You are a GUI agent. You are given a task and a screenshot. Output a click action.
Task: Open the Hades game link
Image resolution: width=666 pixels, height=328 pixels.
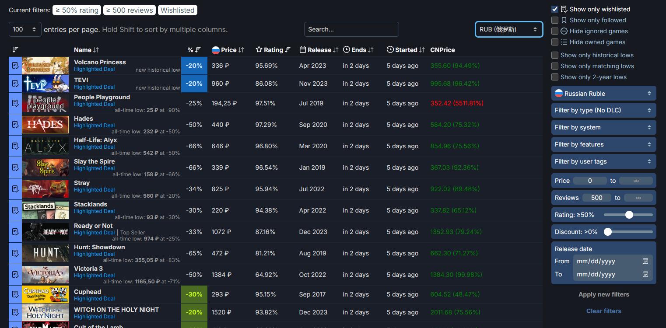click(84, 119)
